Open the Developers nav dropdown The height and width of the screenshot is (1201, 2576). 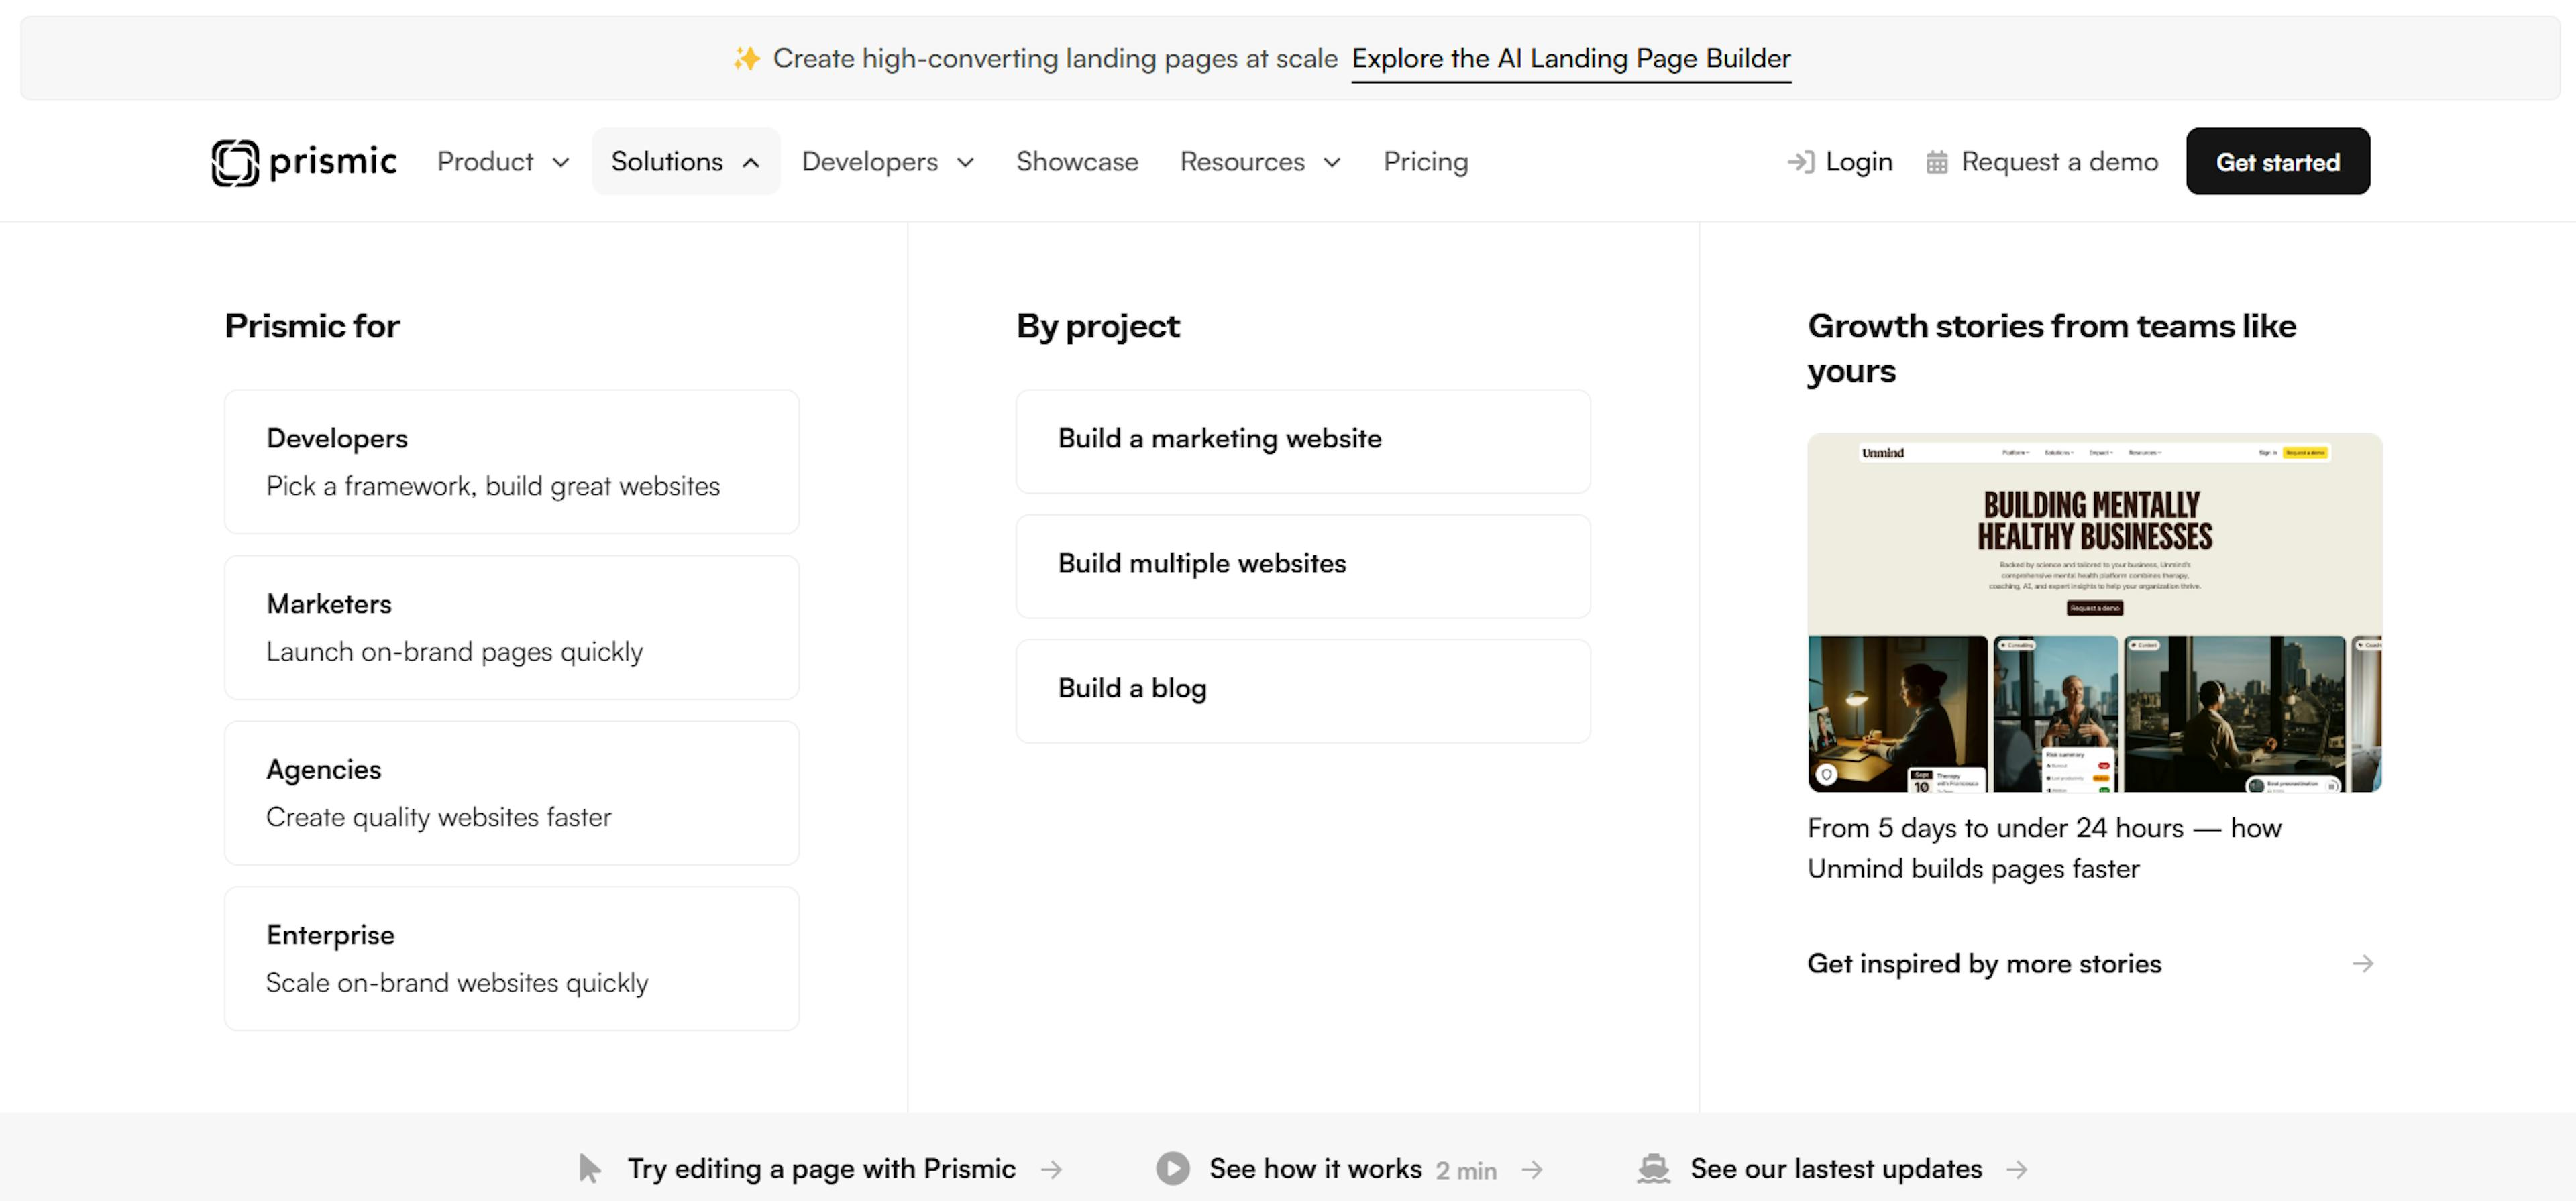point(887,162)
